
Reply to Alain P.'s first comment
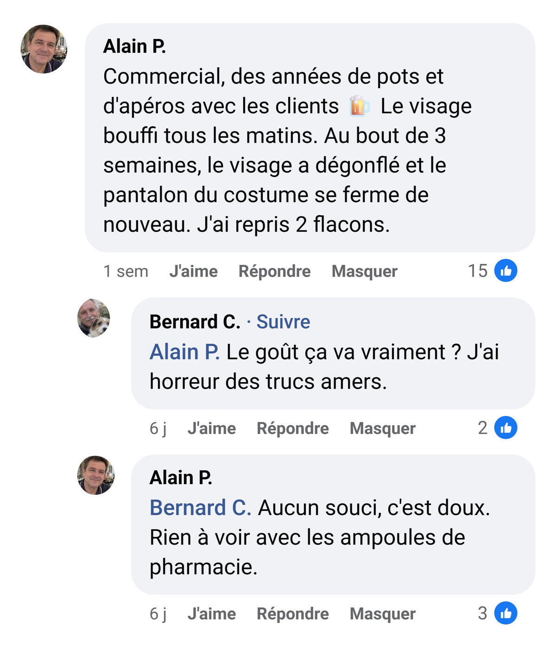point(274,271)
